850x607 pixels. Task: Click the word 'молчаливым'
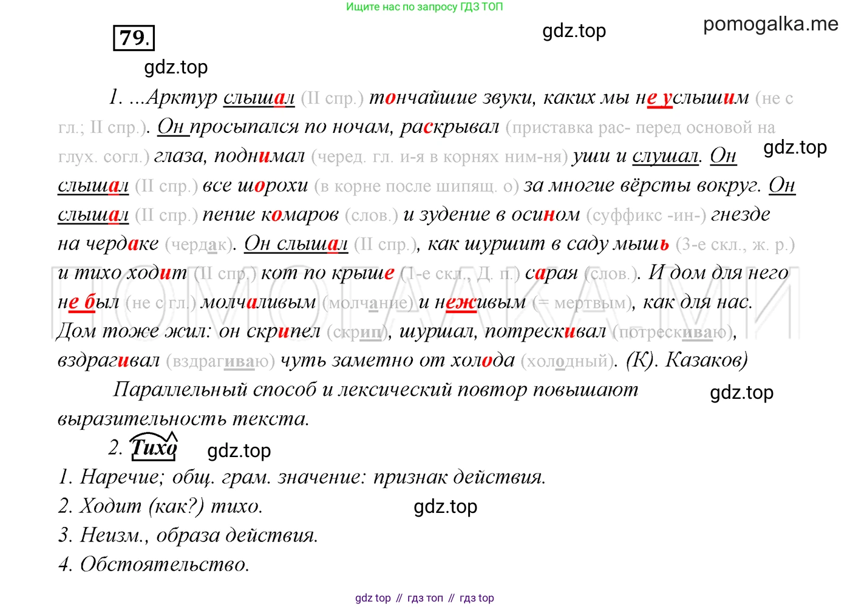[x=258, y=301]
